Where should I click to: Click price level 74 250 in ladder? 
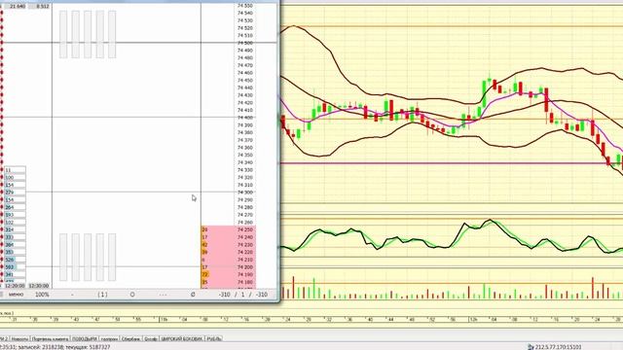[245, 229]
